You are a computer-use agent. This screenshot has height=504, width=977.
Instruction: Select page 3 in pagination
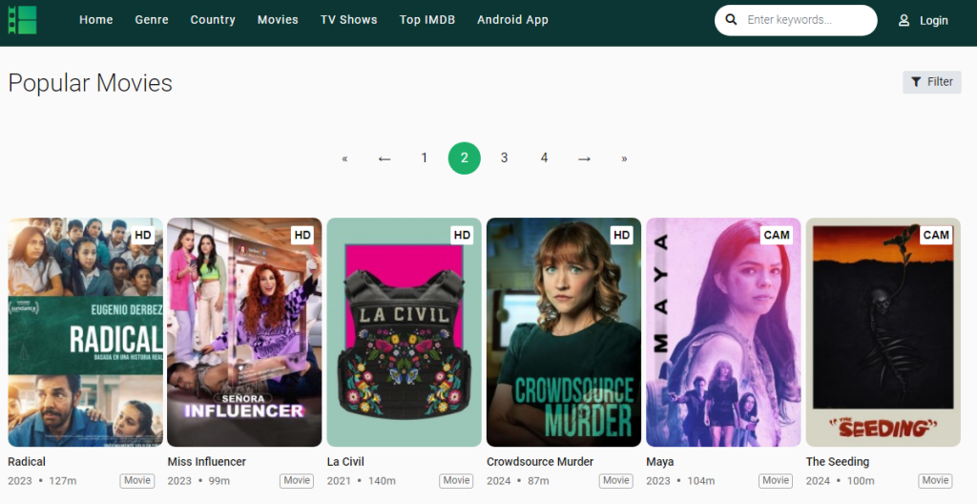pyautogui.click(x=504, y=158)
